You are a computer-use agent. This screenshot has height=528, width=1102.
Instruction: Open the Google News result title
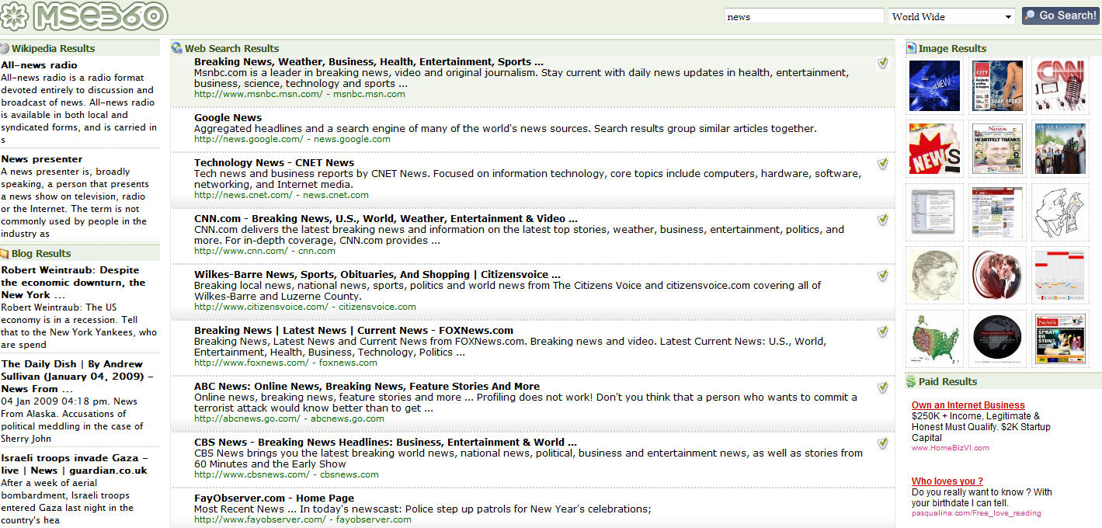(x=228, y=118)
